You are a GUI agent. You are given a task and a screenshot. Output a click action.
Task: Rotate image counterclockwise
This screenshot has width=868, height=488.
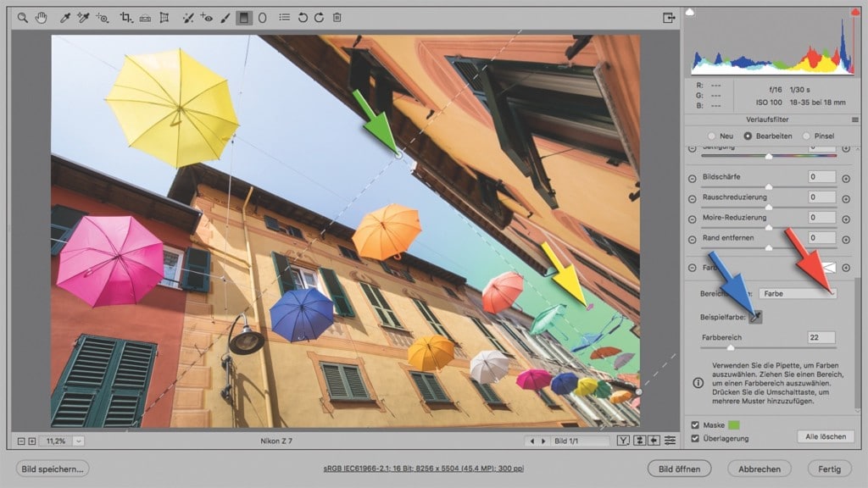pyautogui.click(x=303, y=18)
